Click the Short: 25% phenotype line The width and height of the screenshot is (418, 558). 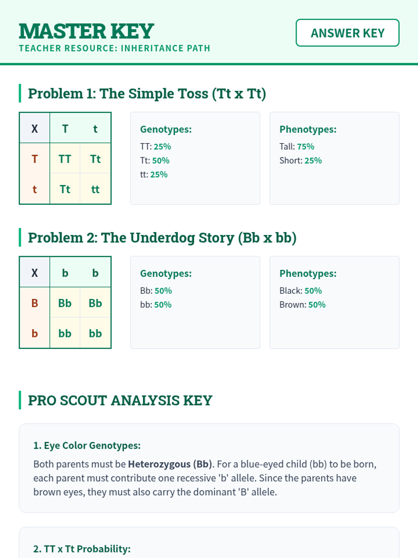click(x=300, y=160)
